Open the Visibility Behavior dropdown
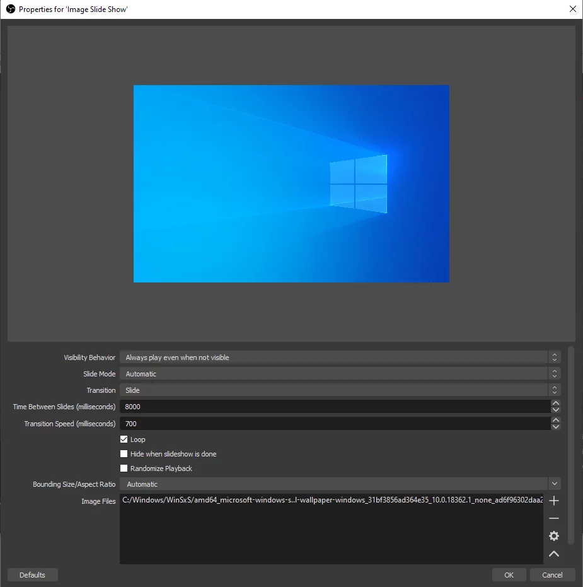This screenshot has width=583, height=587. pyautogui.click(x=340, y=357)
